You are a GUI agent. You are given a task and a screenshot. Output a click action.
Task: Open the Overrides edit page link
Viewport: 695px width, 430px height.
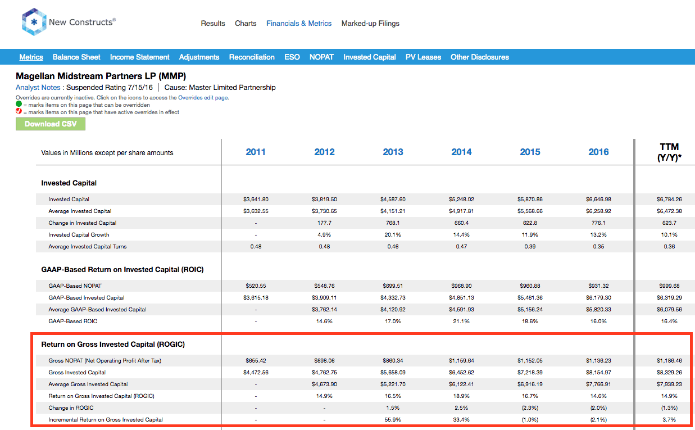click(x=203, y=97)
